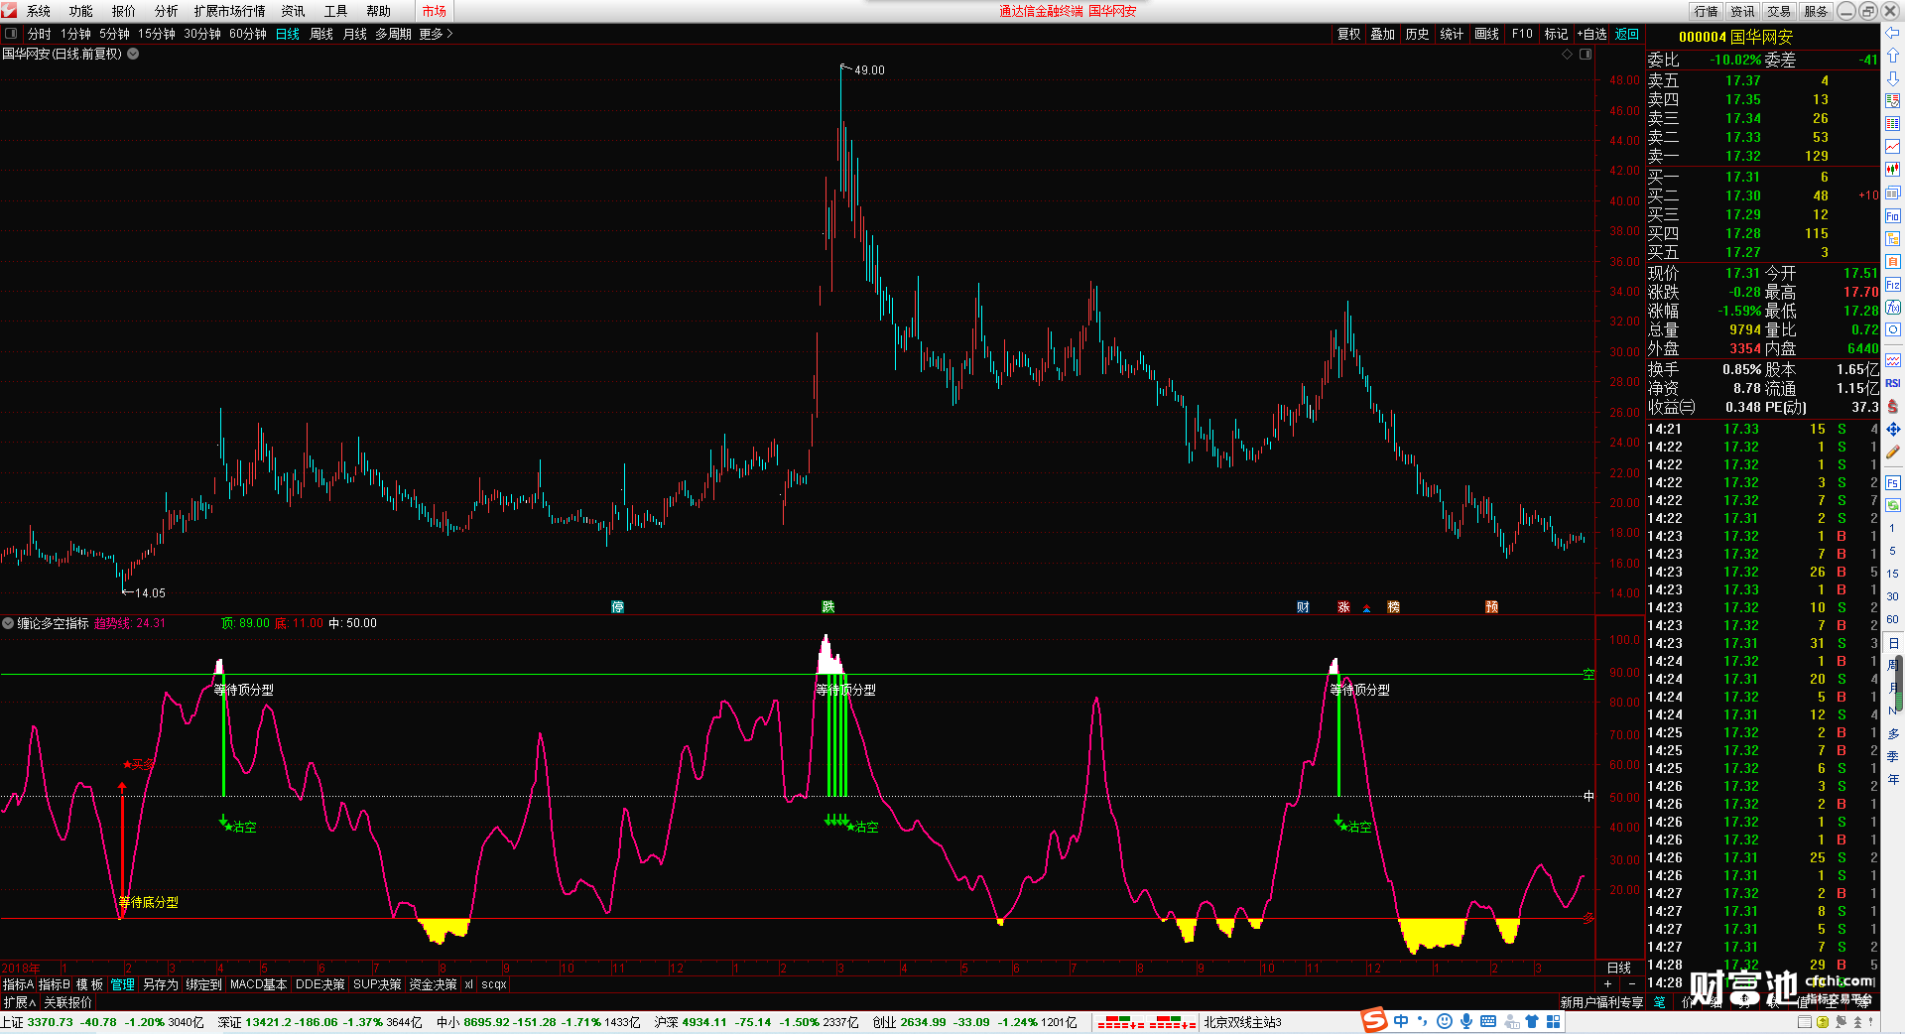Click the Sogou input method S icon

[1374, 1021]
